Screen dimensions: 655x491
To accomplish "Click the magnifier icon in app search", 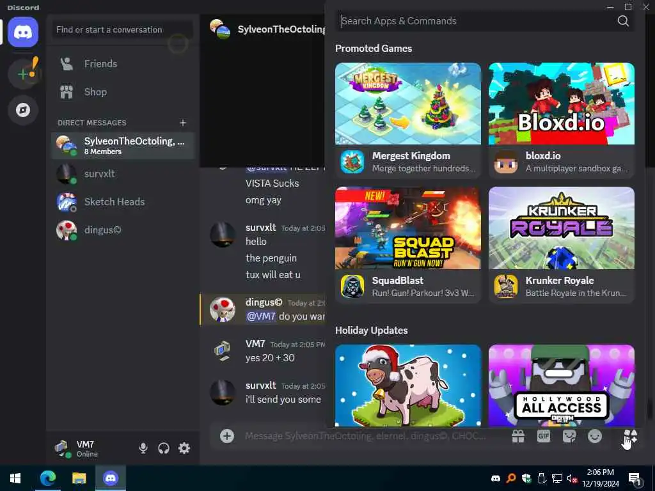I will (x=623, y=21).
